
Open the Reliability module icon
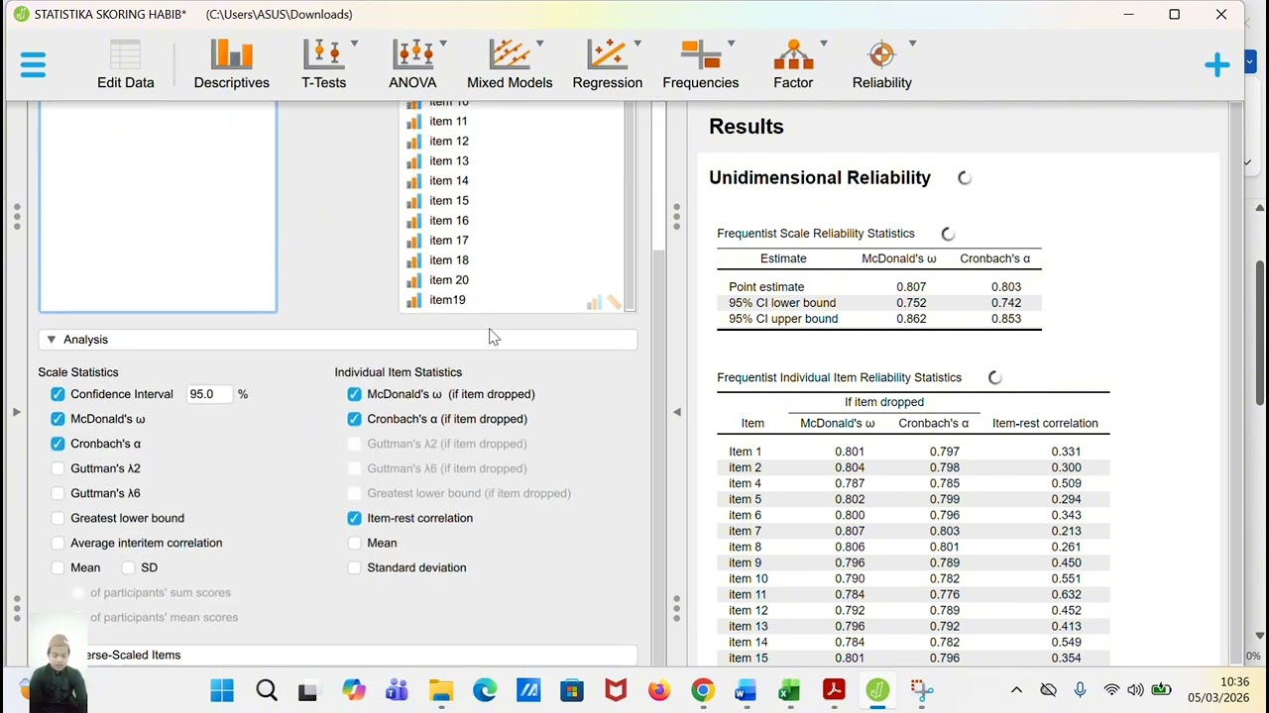(881, 65)
